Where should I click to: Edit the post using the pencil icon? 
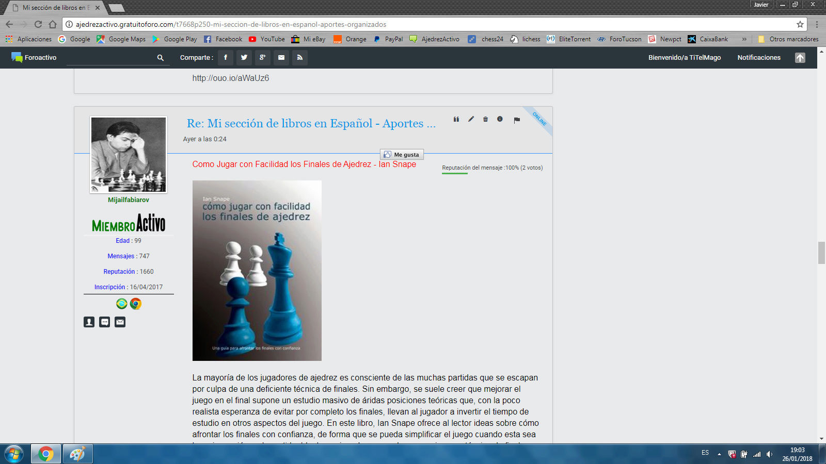coord(471,119)
